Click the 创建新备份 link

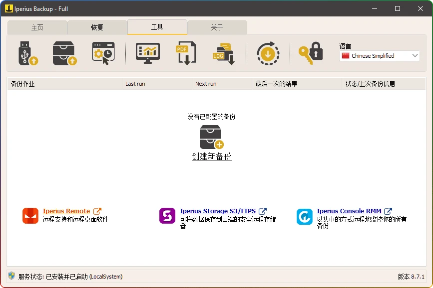pos(211,156)
